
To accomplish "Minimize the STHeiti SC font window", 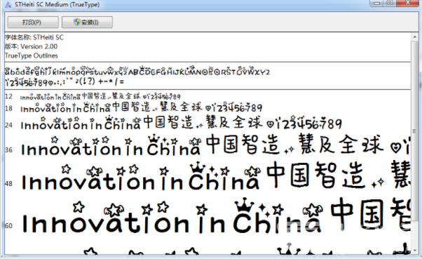I will click(x=377, y=3).
